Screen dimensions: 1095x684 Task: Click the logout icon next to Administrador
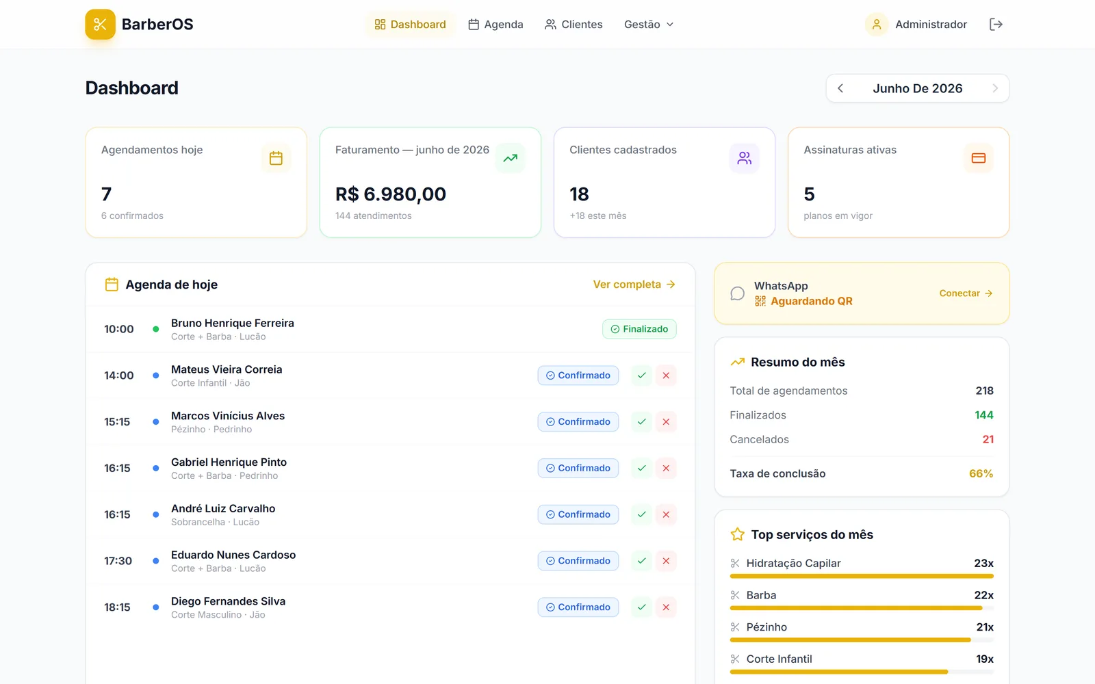pyautogui.click(x=996, y=25)
